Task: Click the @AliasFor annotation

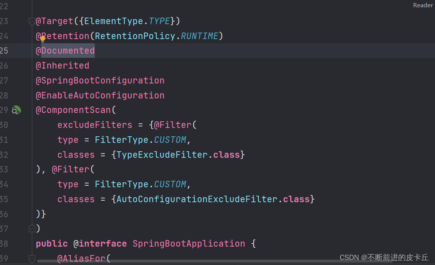Action: (81, 258)
